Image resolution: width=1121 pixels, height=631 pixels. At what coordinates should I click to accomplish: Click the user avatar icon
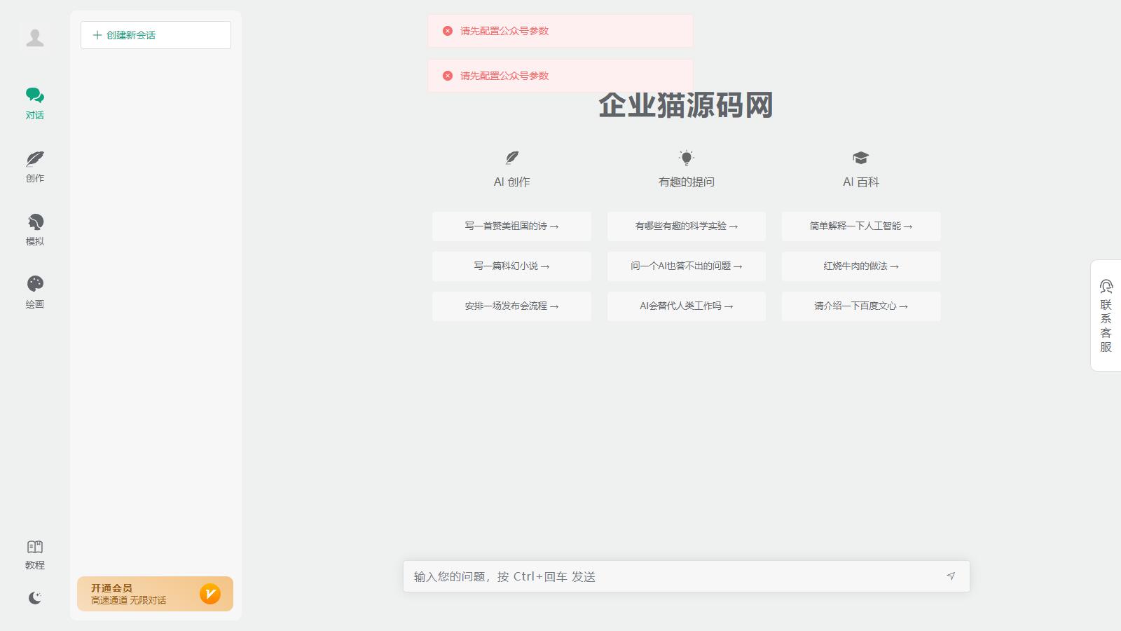click(35, 38)
